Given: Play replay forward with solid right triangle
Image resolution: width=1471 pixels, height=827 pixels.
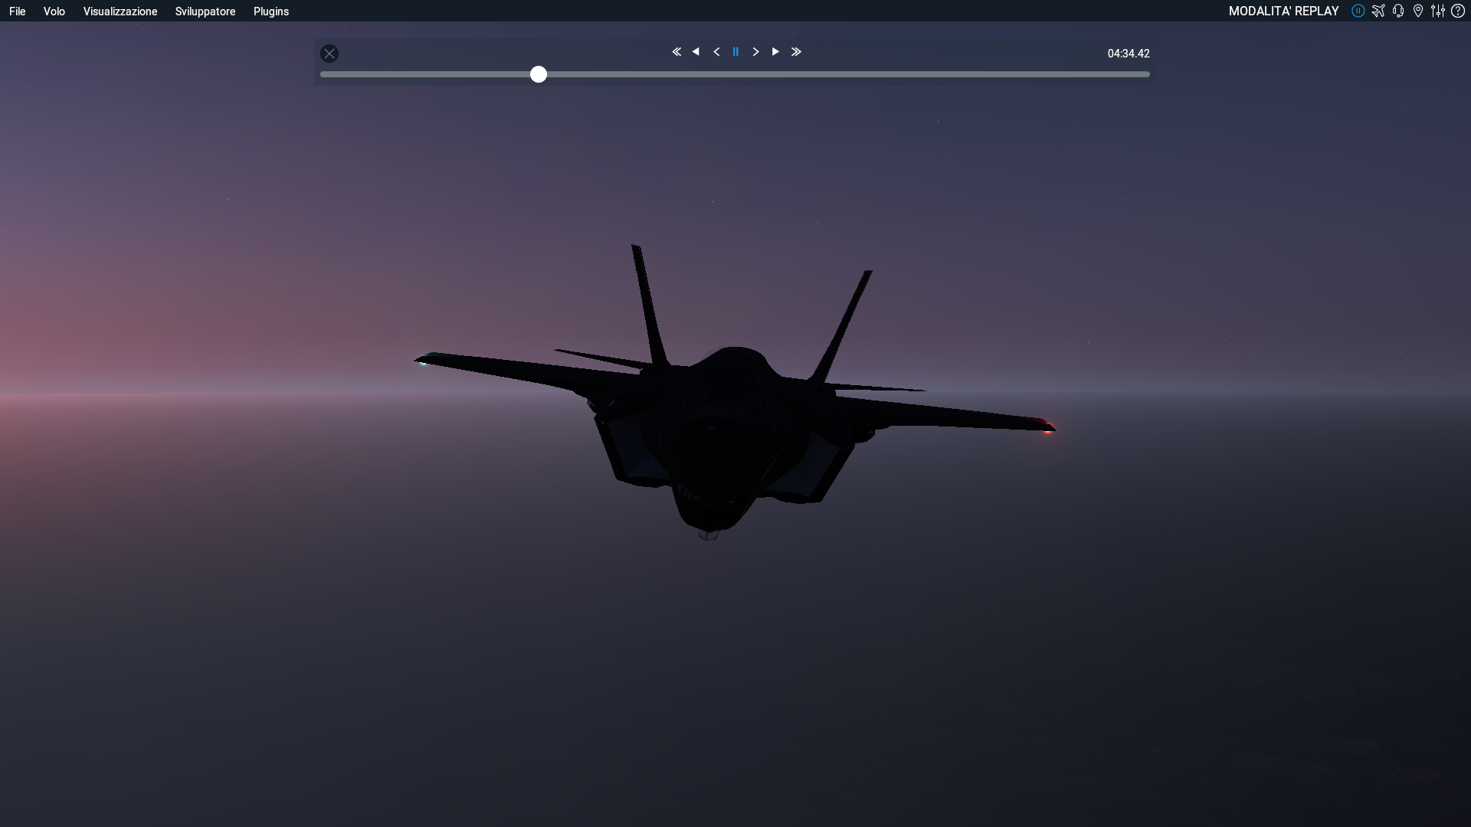Looking at the screenshot, I should [775, 52].
